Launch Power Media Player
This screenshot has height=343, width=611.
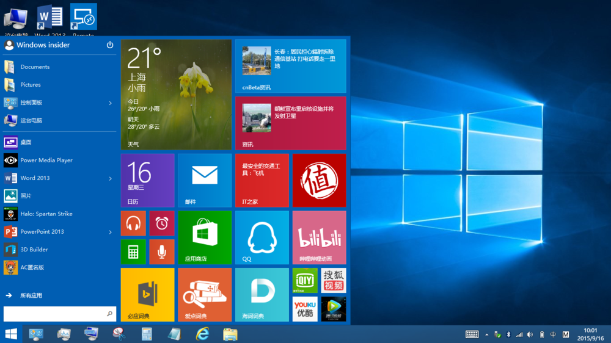[60, 161]
